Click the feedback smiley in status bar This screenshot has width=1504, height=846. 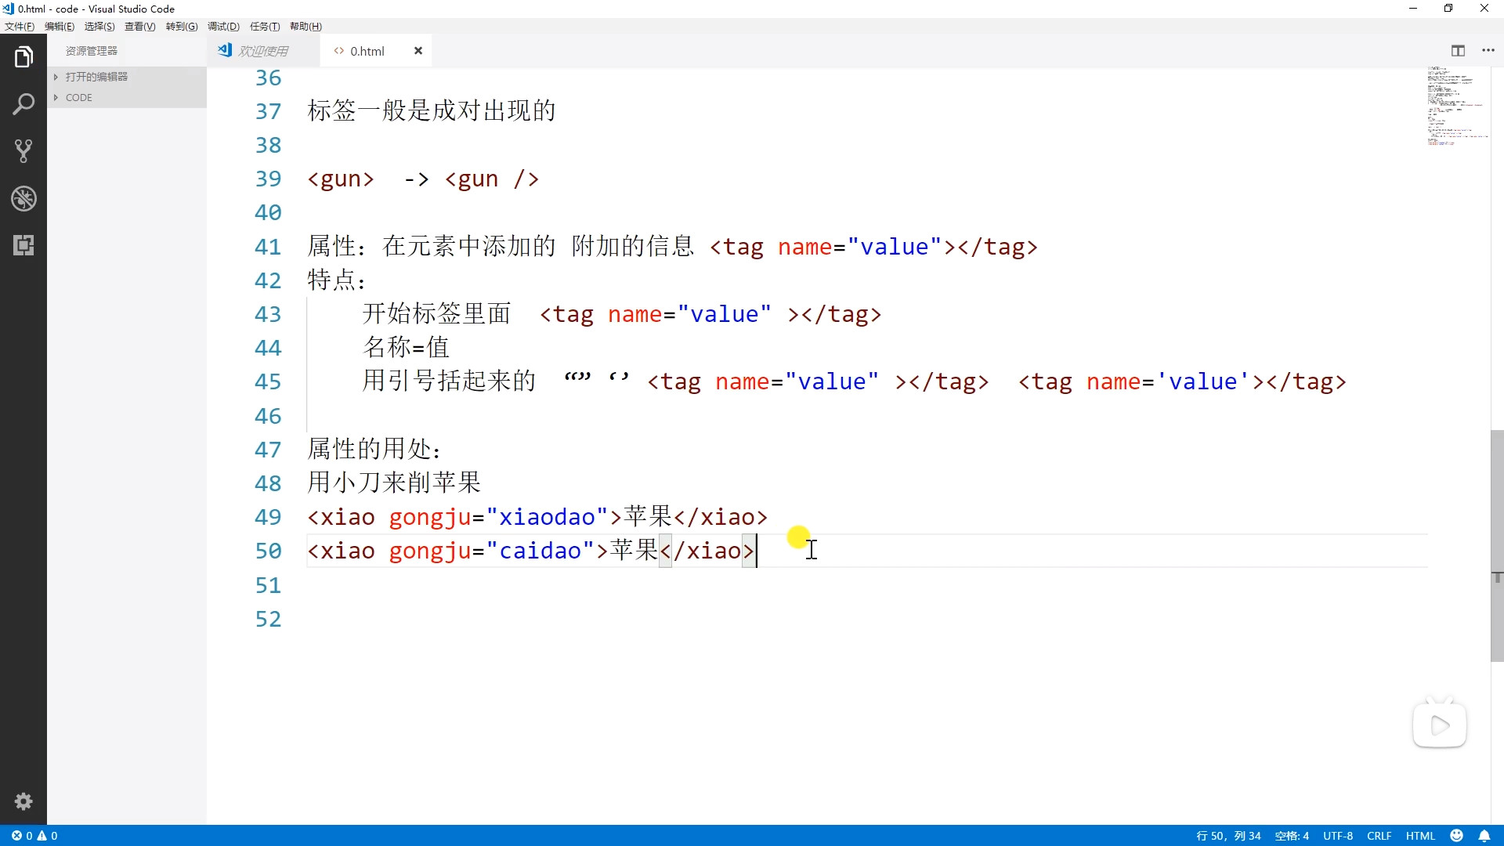[x=1457, y=836]
